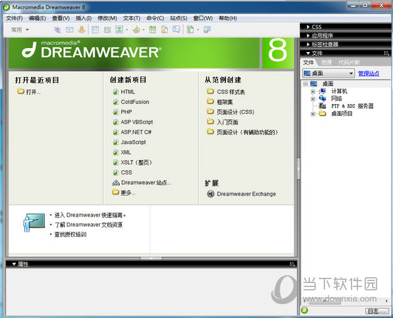Click the Dreamweaver 站点... icon
The image size is (393, 318).
[x=116, y=183]
